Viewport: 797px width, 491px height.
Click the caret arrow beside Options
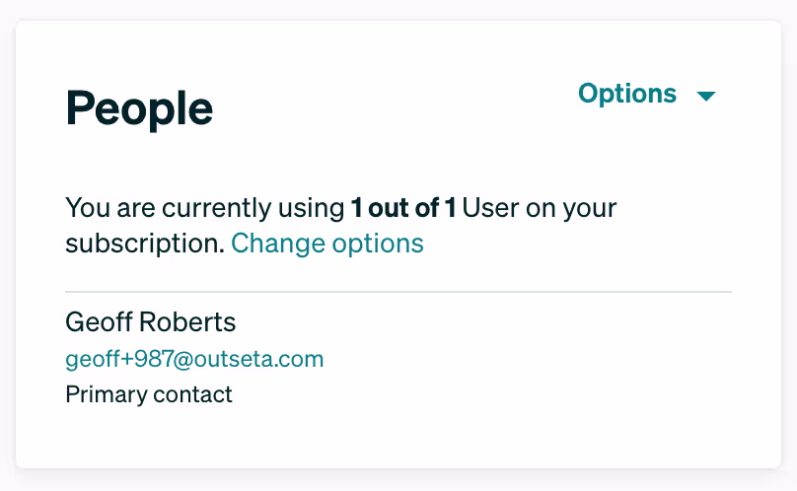705,96
